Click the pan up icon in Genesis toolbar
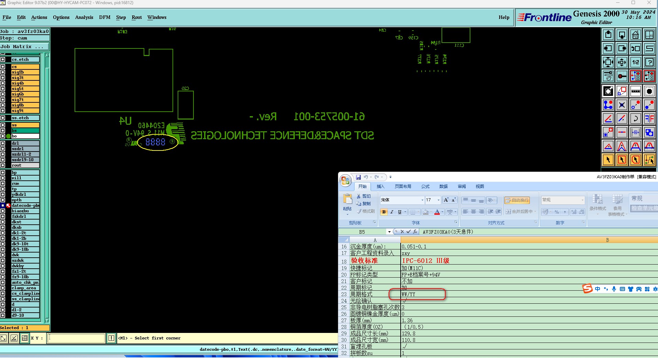 pyautogui.click(x=608, y=35)
